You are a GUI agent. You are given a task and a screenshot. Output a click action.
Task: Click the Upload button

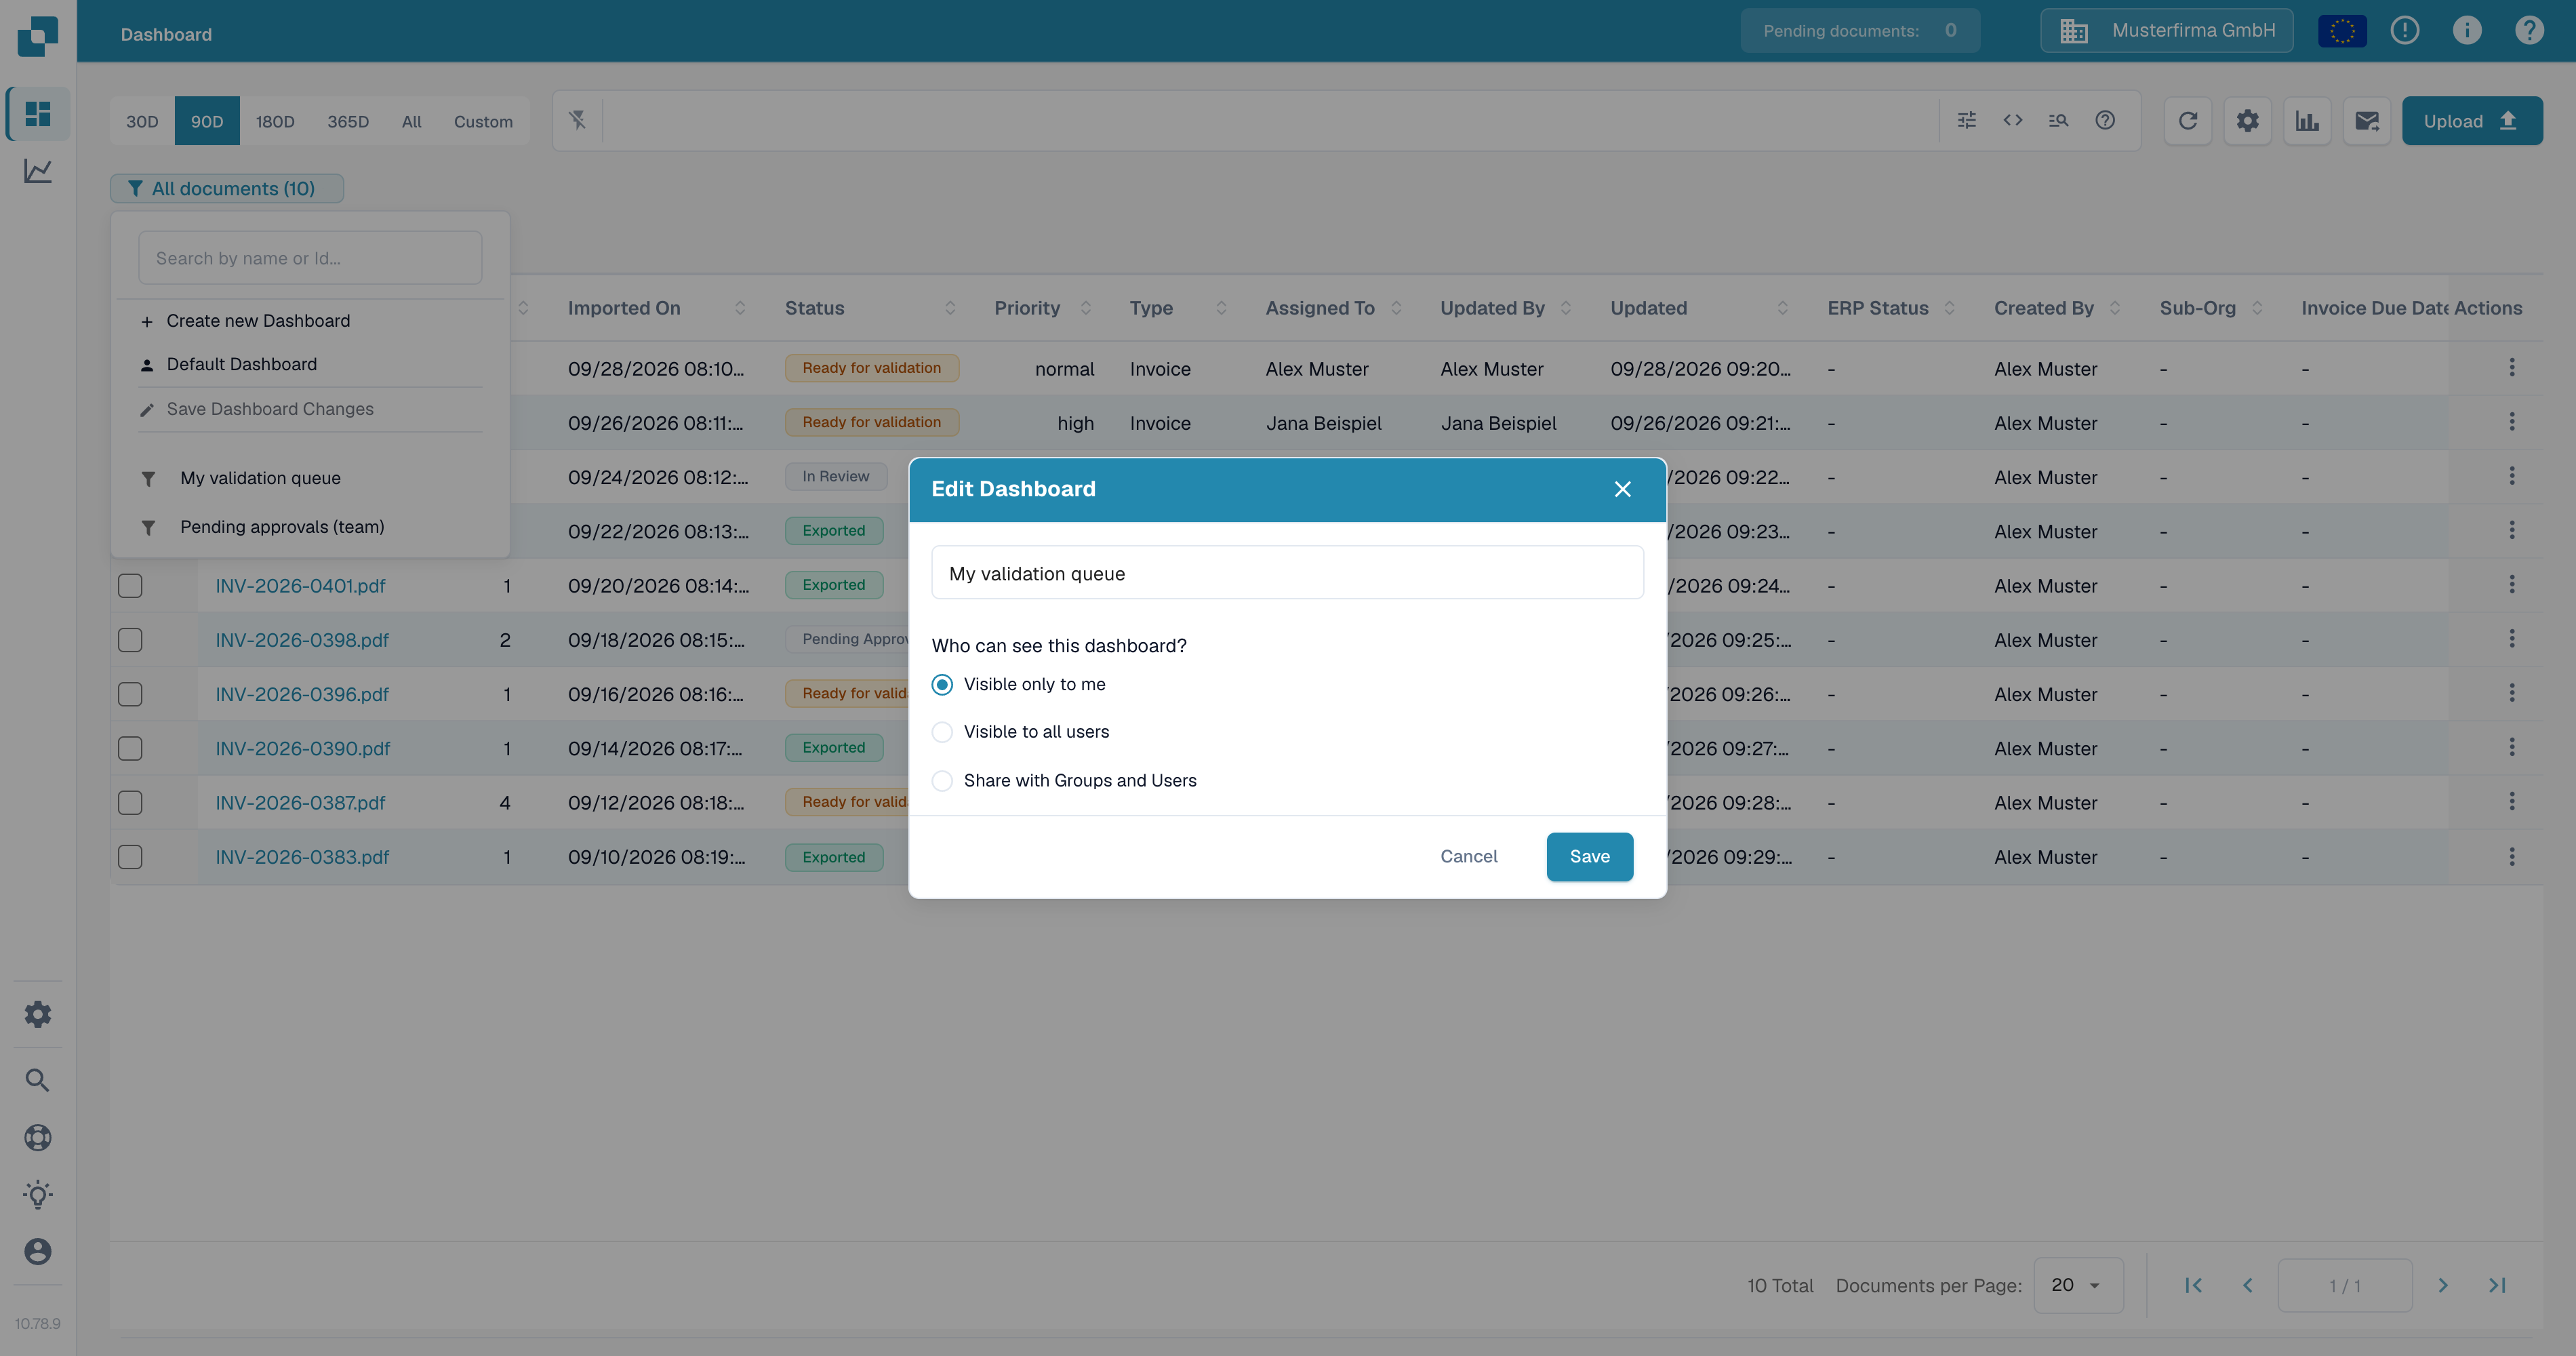point(2472,121)
